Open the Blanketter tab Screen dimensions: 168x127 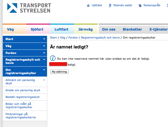coord(132,29)
